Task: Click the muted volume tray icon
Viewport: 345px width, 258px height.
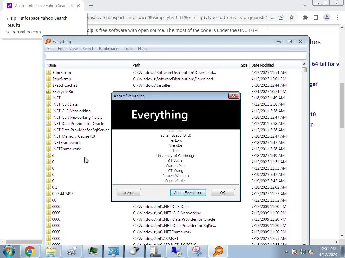Action: (x=311, y=252)
